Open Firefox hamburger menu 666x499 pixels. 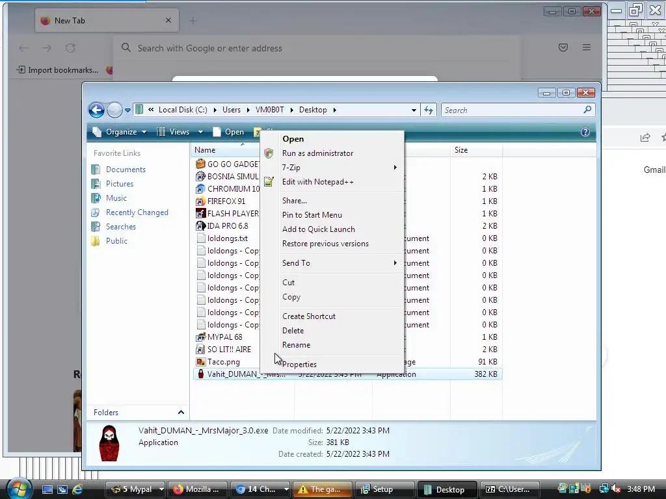pos(587,47)
